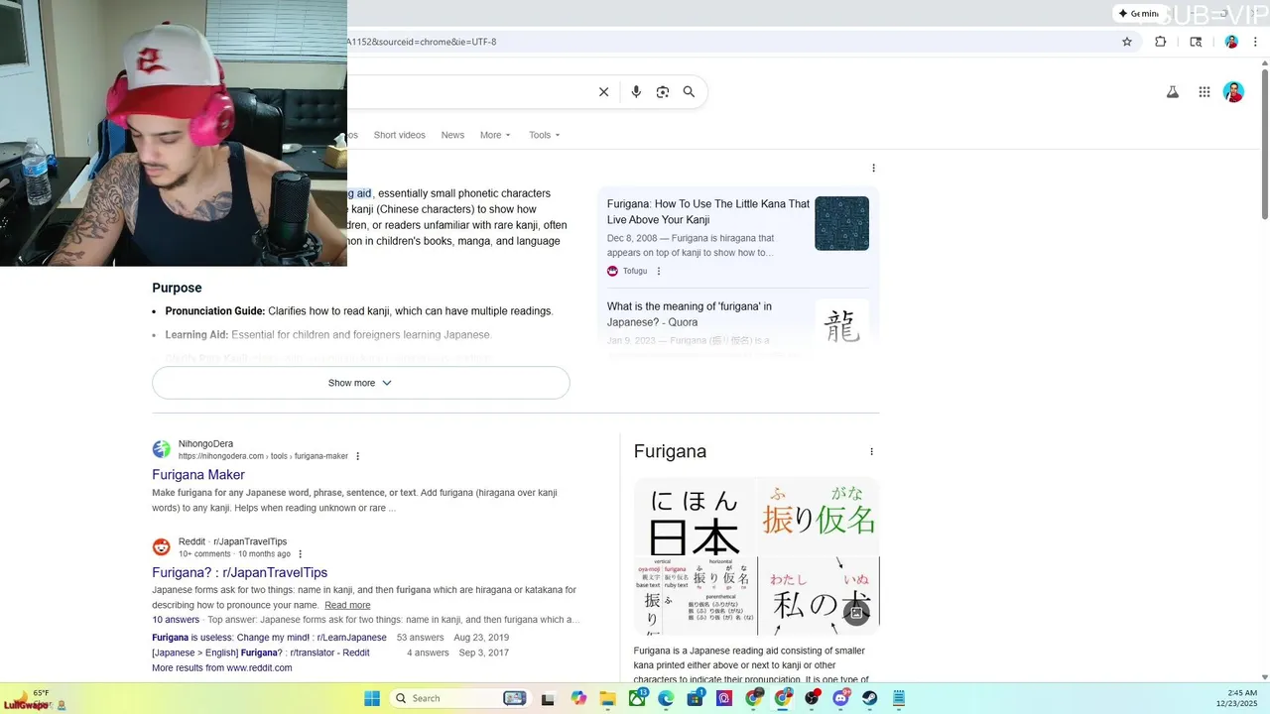Open the Windows Start menu

click(x=372, y=698)
